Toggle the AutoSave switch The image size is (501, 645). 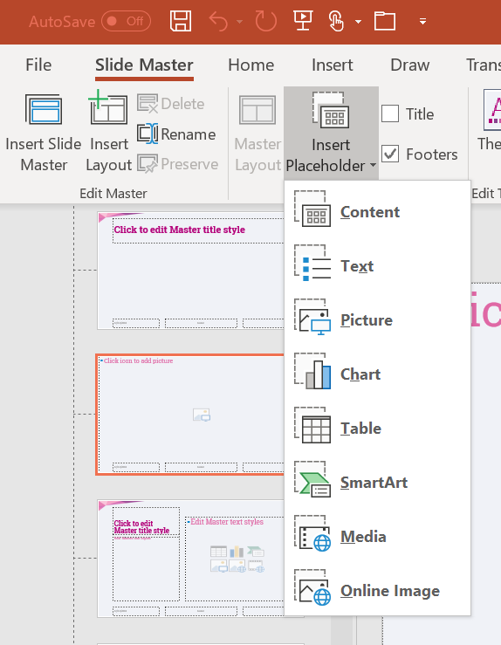tap(126, 21)
